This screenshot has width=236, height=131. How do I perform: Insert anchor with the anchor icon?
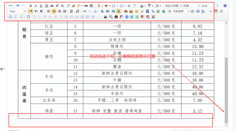(x=95, y=11)
